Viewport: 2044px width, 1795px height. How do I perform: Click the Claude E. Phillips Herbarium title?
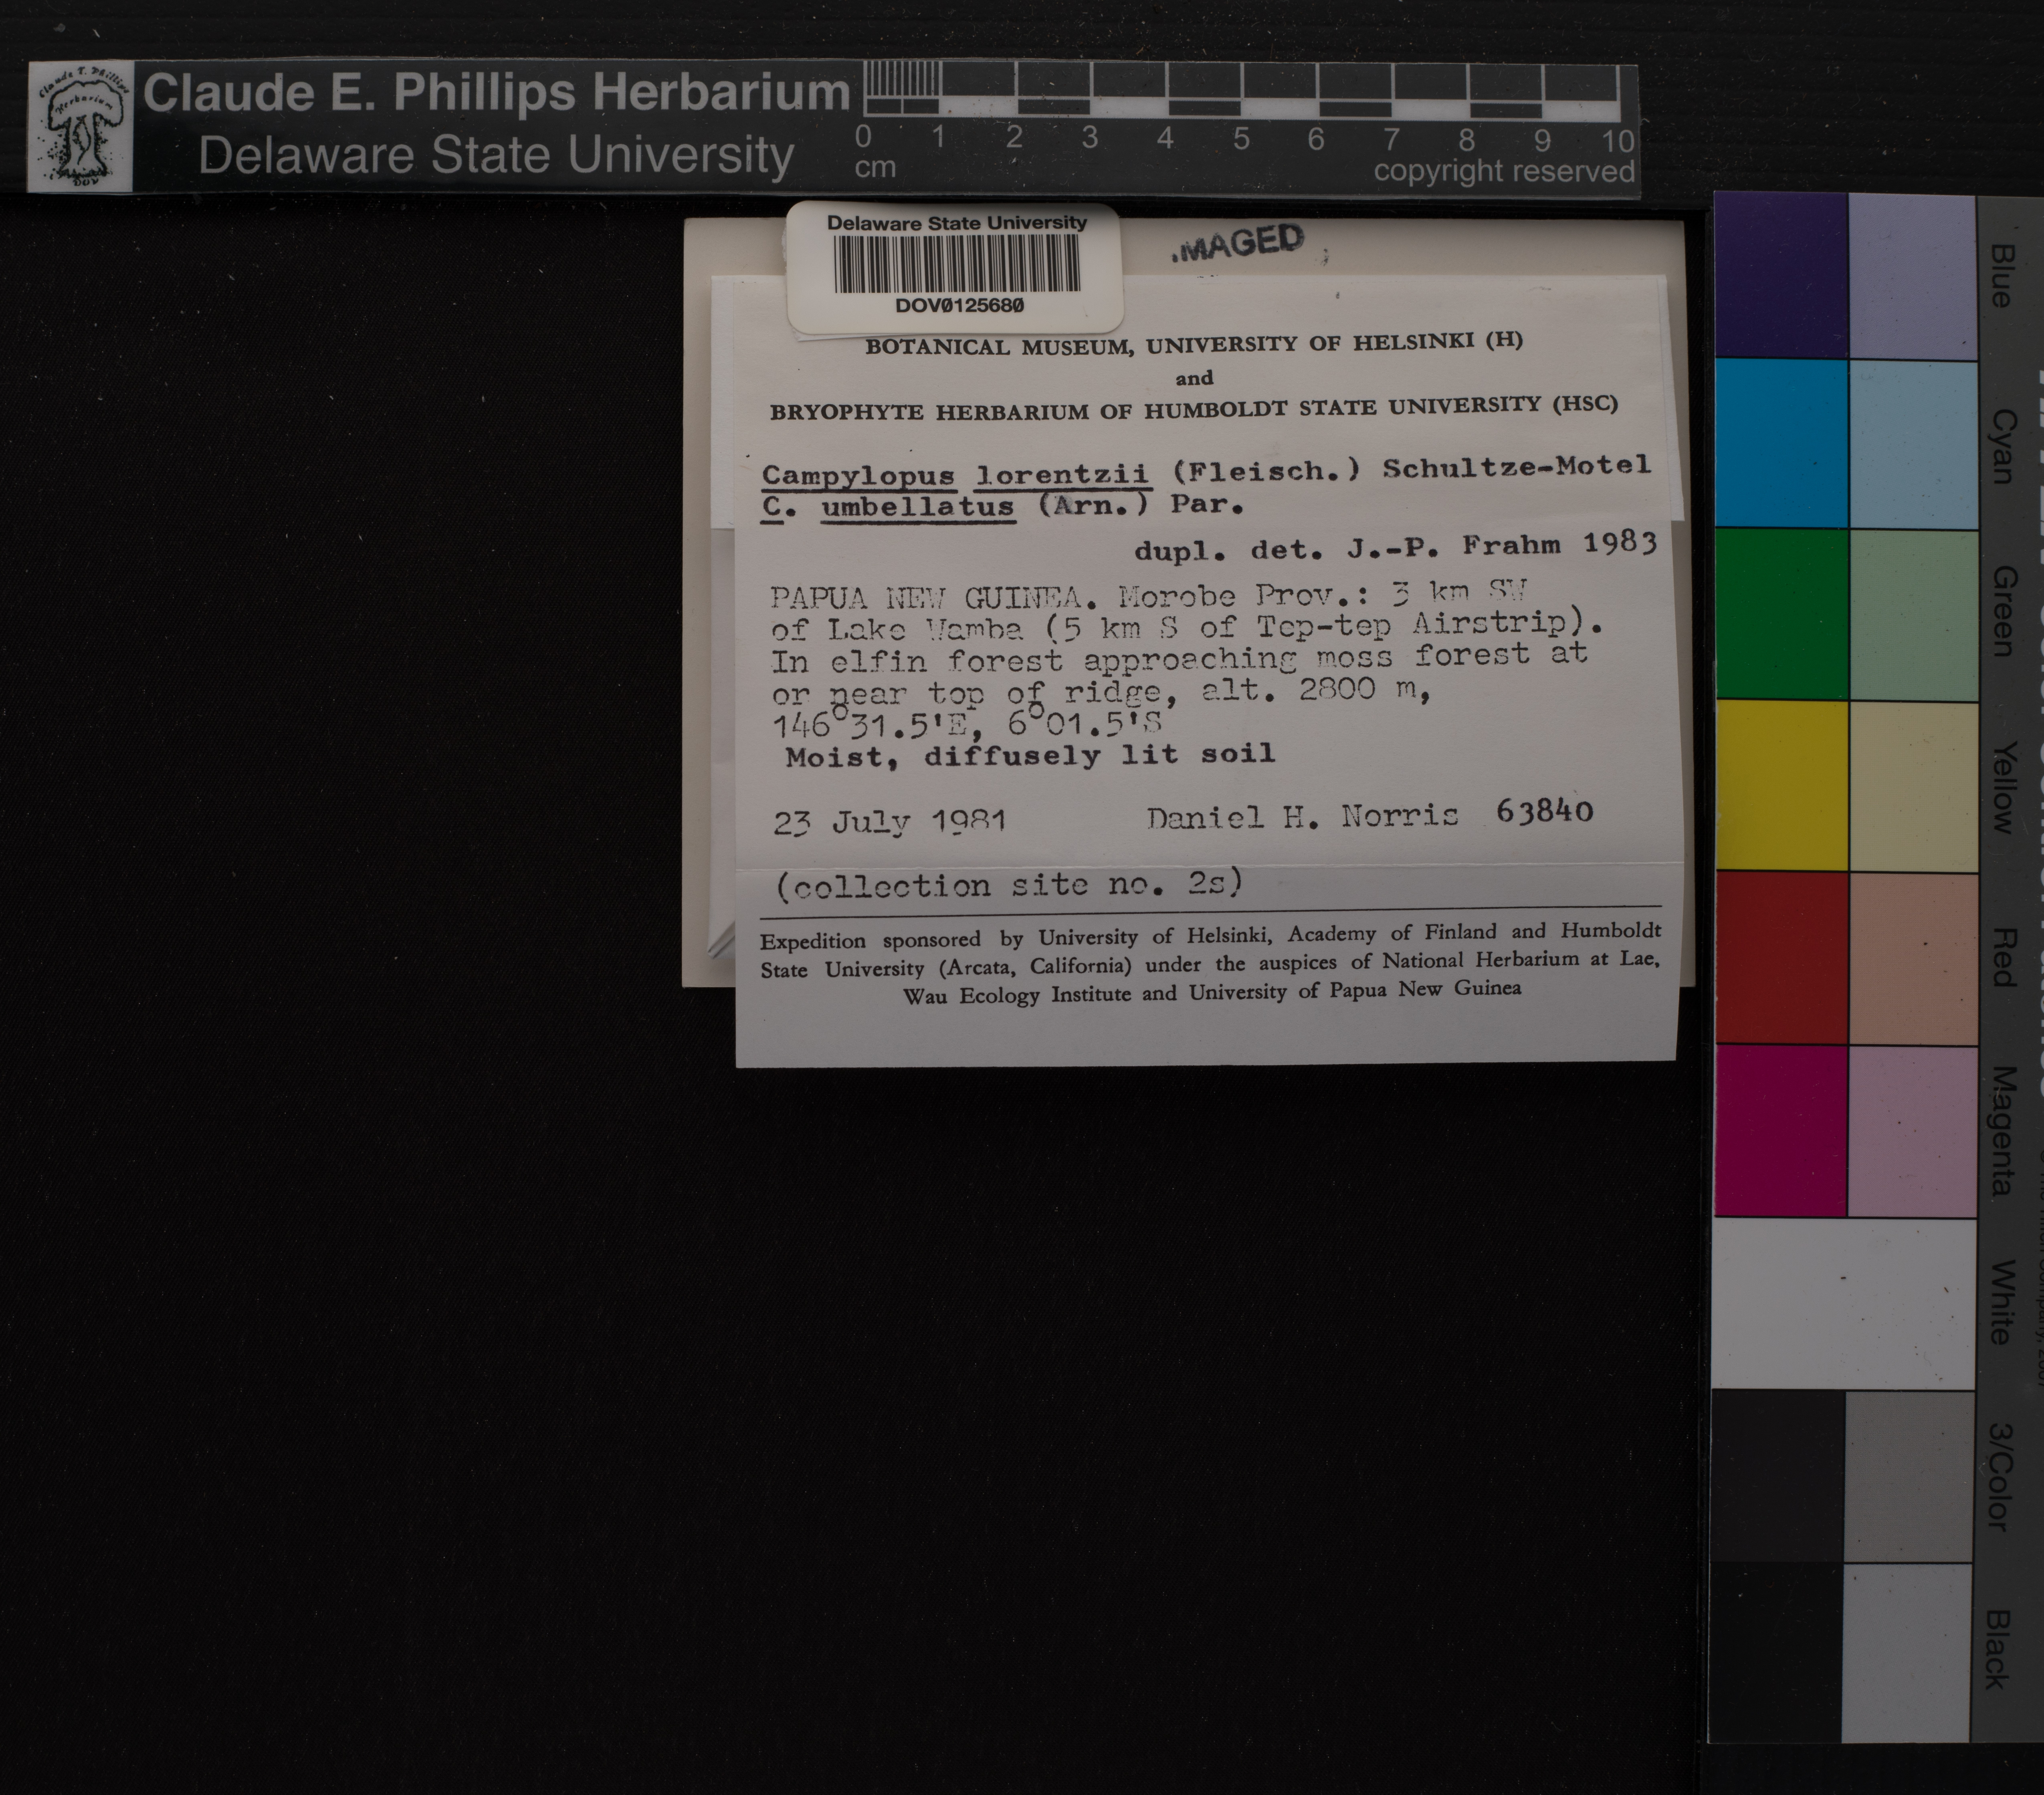pos(496,93)
